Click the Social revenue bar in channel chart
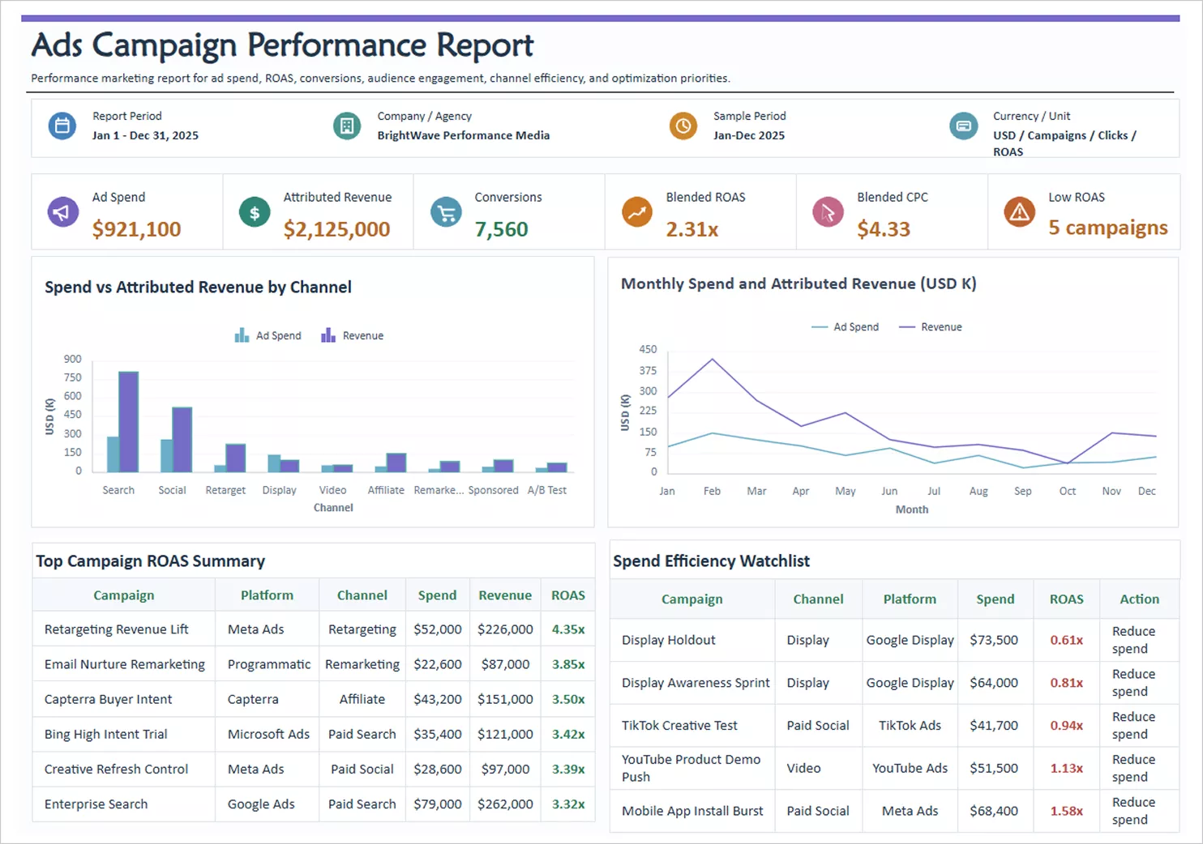This screenshot has width=1203, height=844. 182,440
